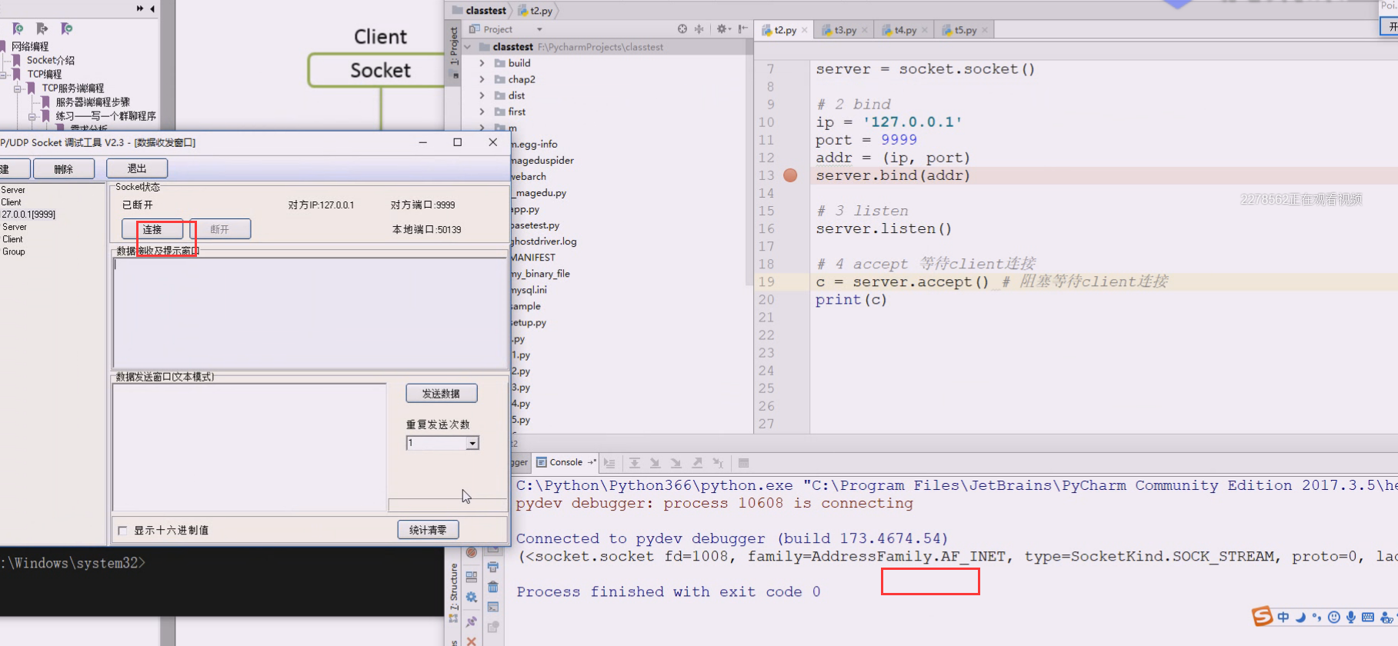Click the step into debugger icon
The image size is (1398, 646).
click(656, 463)
